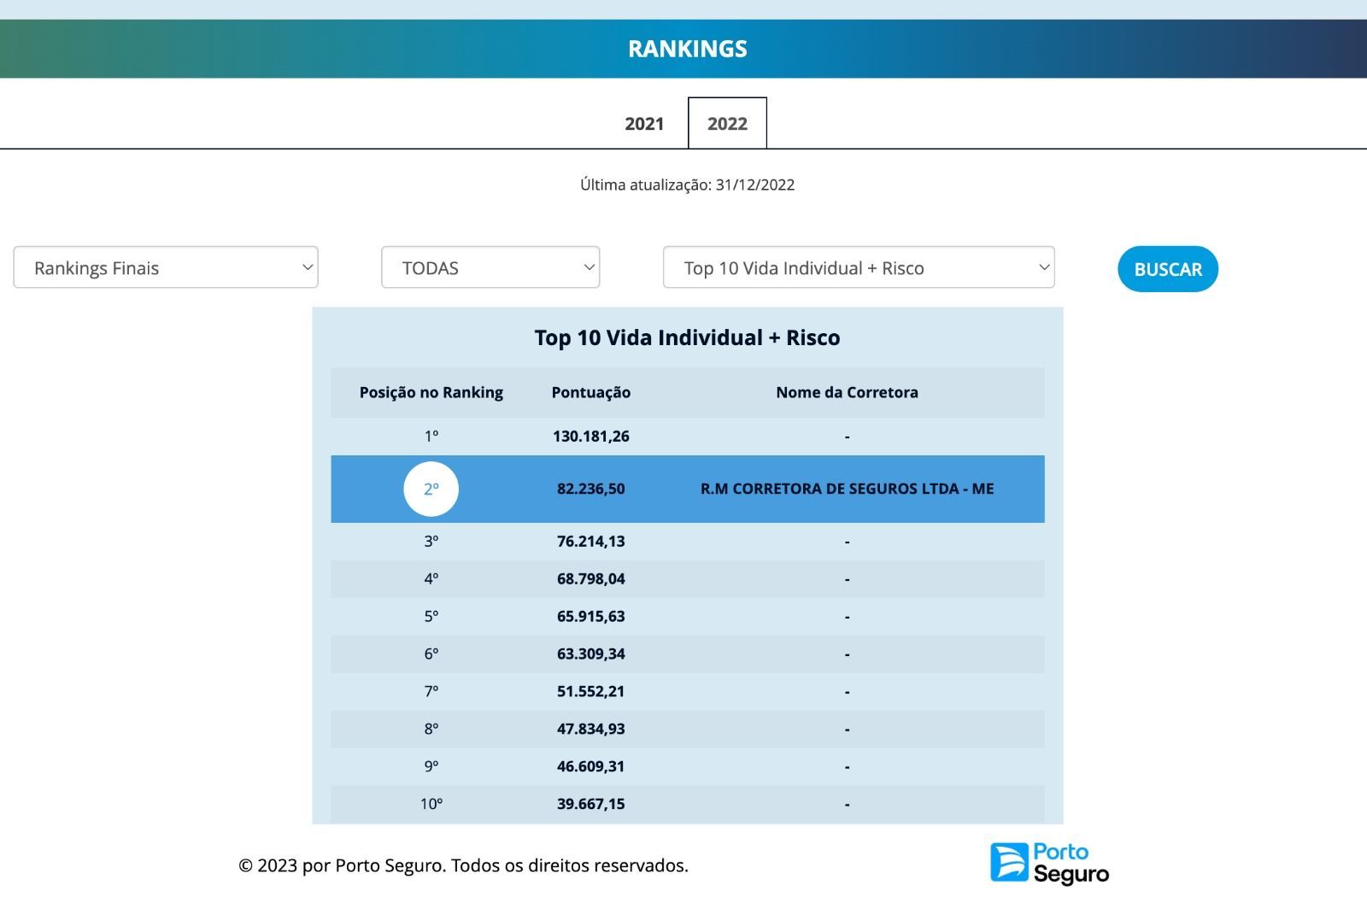
Task: Click the highlighted 2º position badge
Action: click(431, 489)
